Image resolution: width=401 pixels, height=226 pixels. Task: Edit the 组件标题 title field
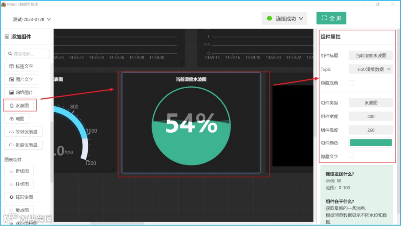(x=371, y=55)
